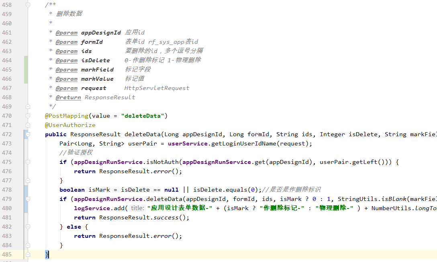Click the @UserAuthorize annotation

click(x=70, y=125)
